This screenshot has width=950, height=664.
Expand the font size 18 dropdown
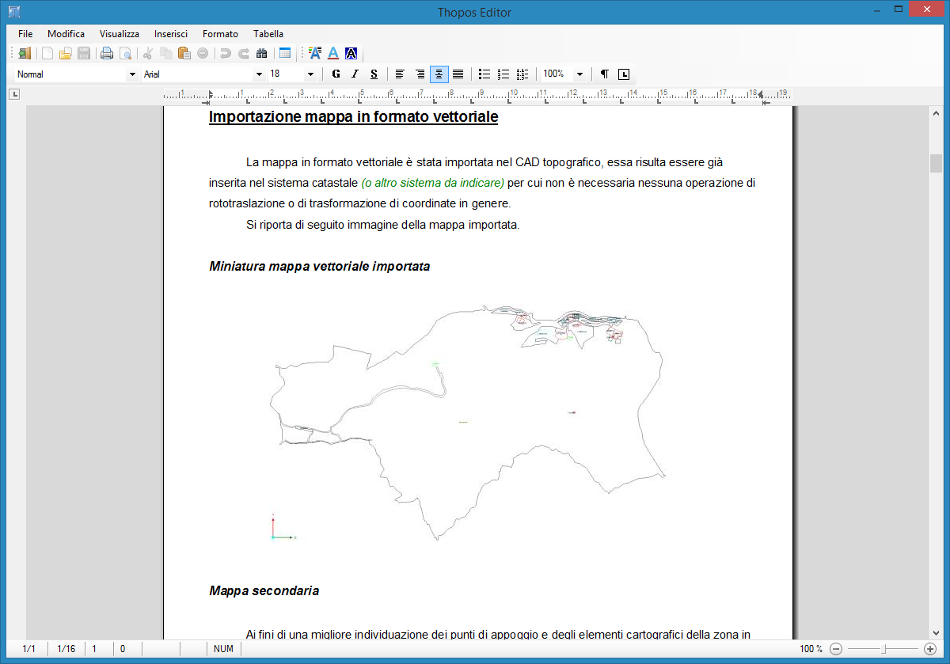310,74
